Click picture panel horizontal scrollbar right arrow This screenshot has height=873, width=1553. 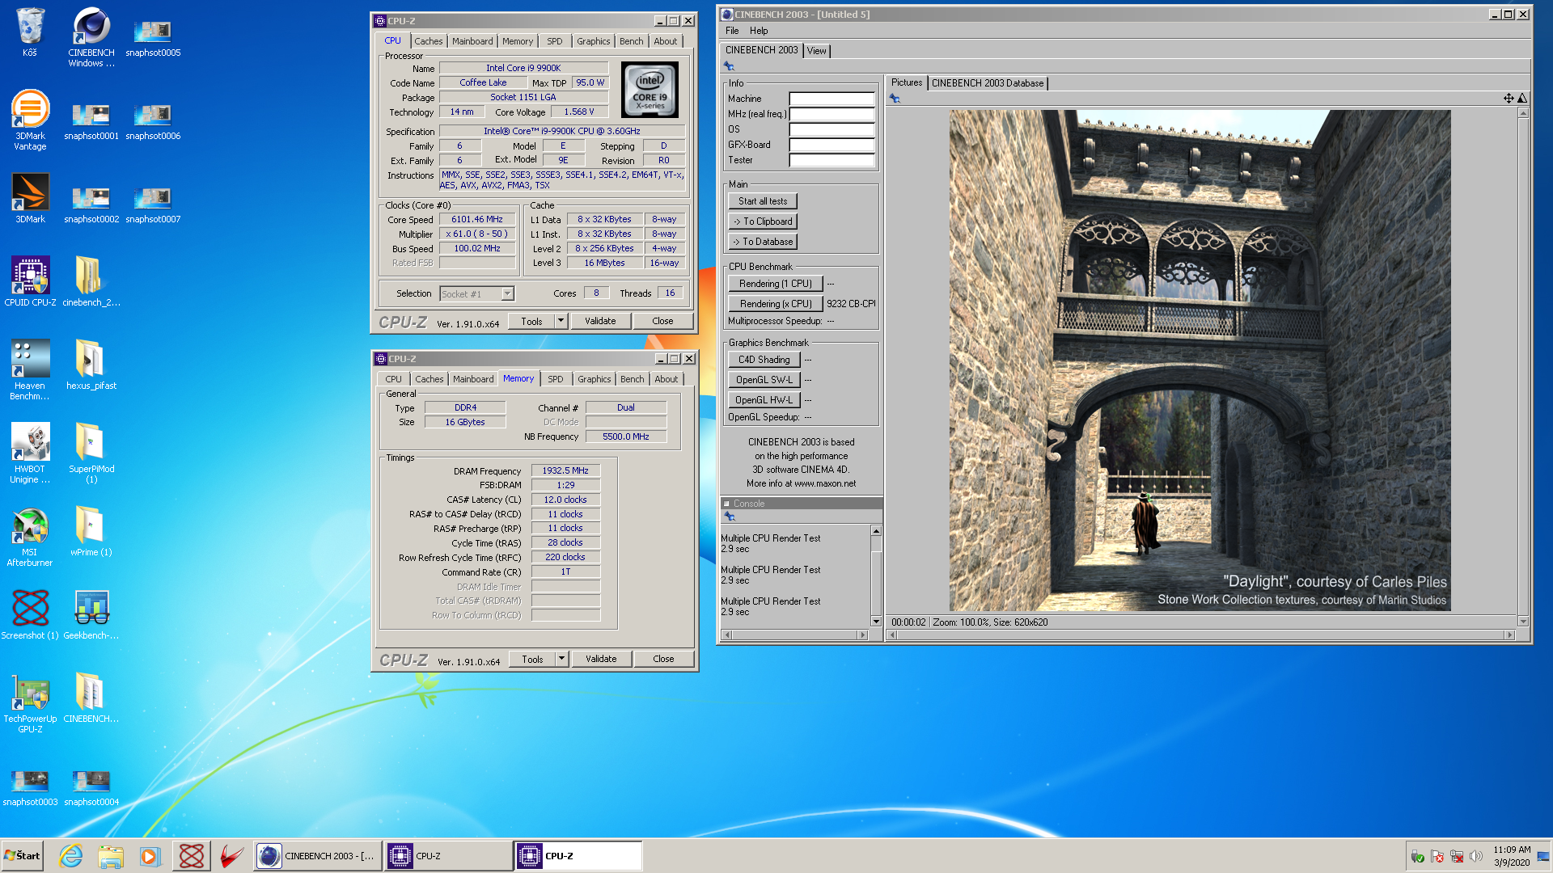1509,635
